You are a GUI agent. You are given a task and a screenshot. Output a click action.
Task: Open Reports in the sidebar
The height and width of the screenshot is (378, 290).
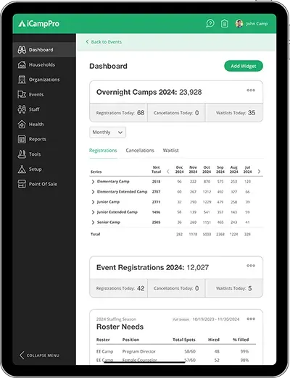[44, 139]
